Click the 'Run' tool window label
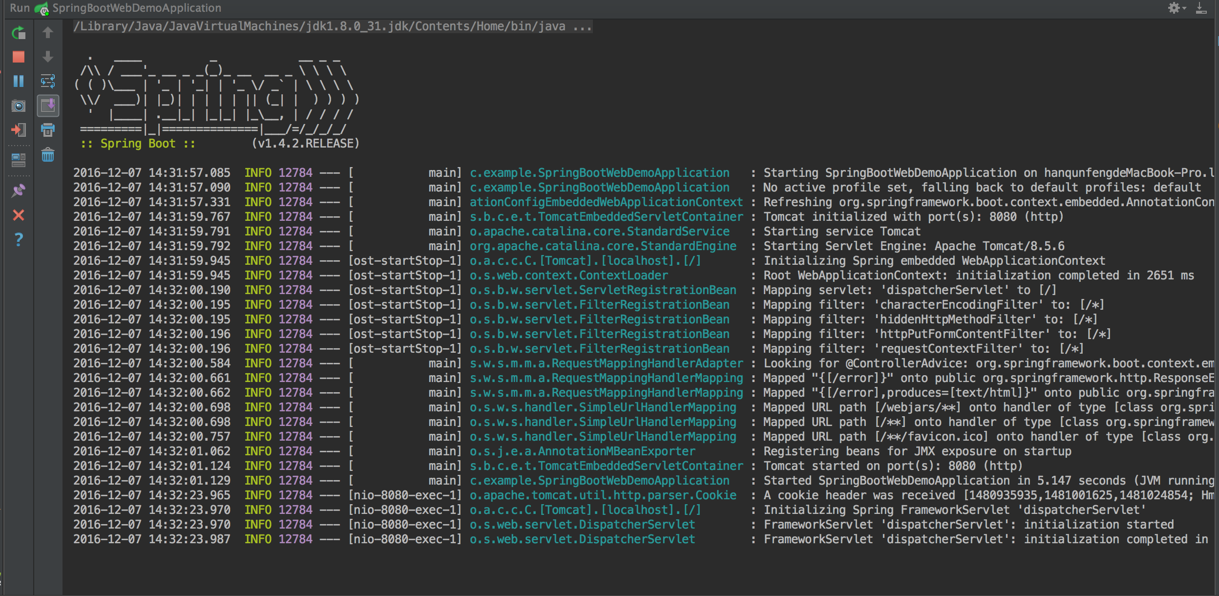Screen dimensions: 1219x596 pyautogui.click(x=20, y=8)
